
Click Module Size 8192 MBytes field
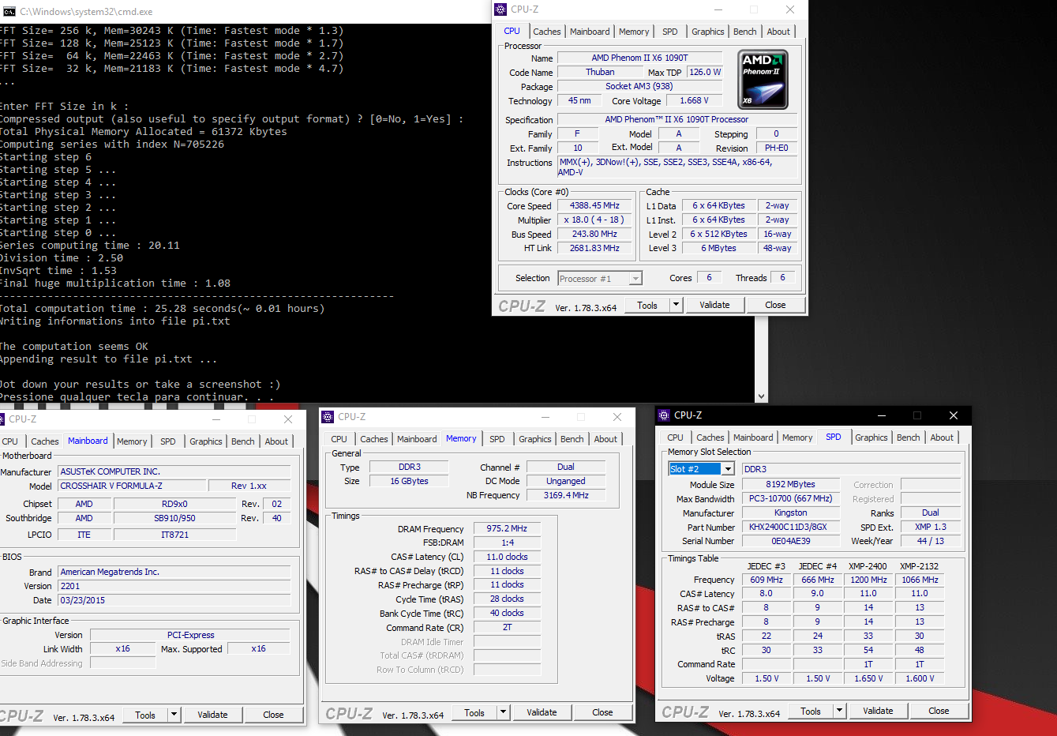(790, 484)
